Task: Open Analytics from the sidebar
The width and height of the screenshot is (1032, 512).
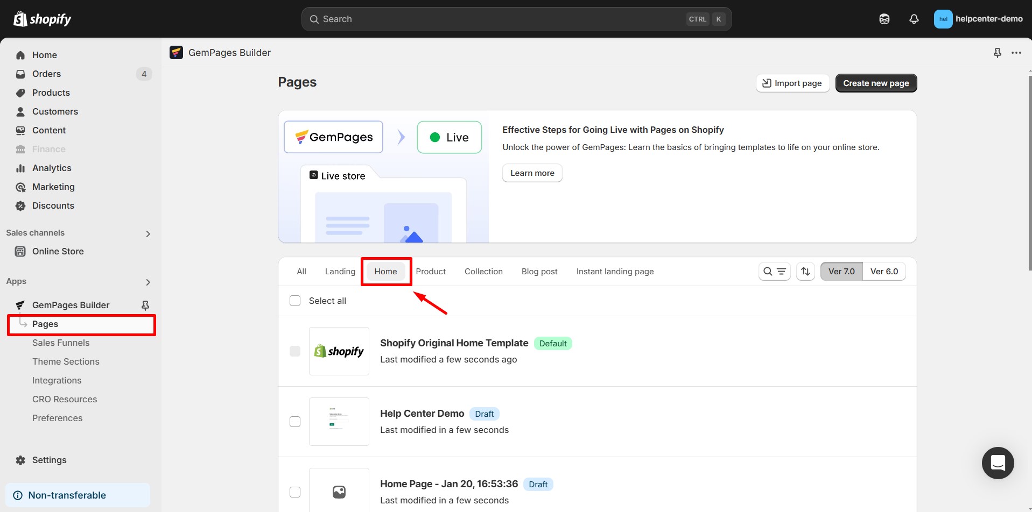Action: tap(52, 168)
